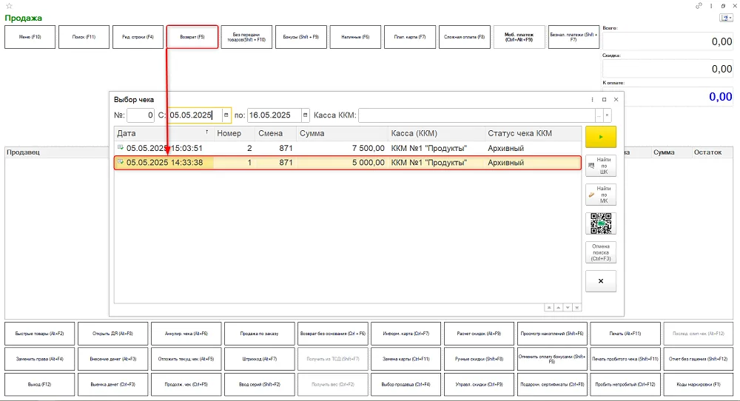This screenshot has height=401, width=740.
Task: Click Меню (F10) button
Action: (x=30, y=37)
